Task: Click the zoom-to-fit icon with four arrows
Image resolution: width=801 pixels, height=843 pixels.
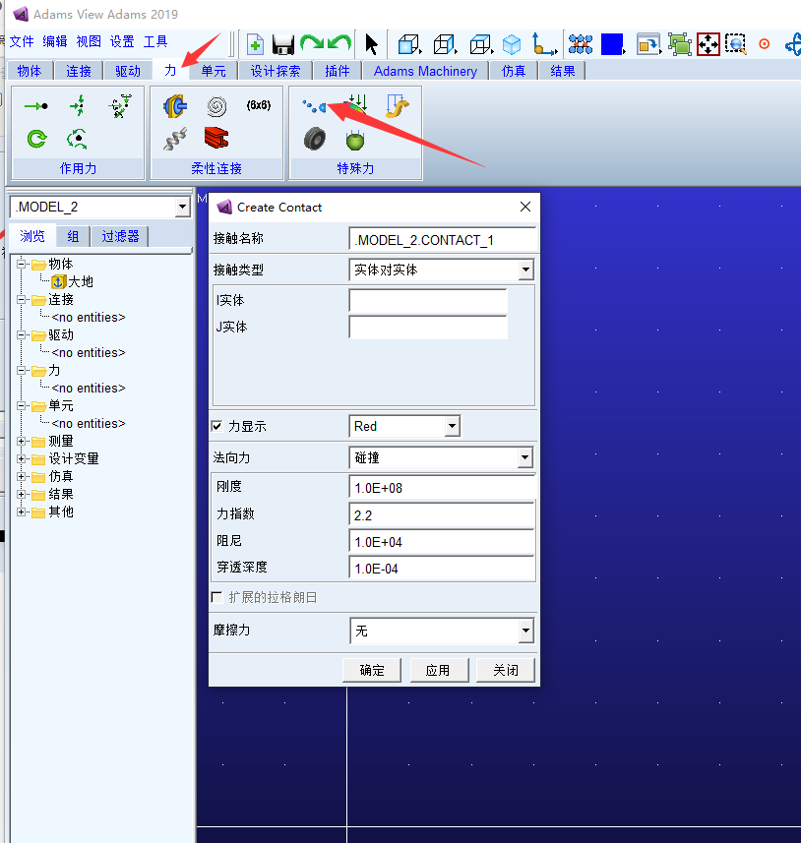Action: pyautogui.click(x=708, y=44)
